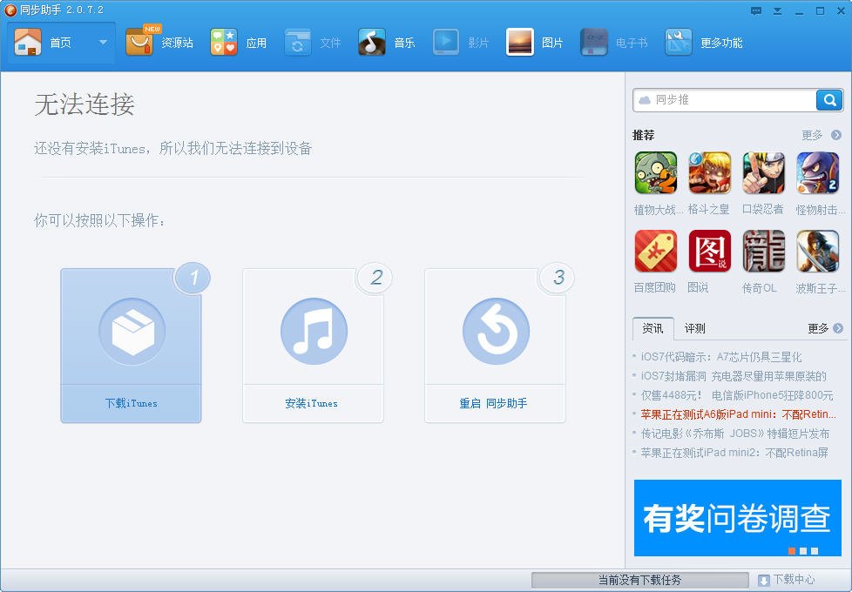The height and width of the screenshot is (592, 852).
Task: Open the 传奇OL app icon
Action: click(763, 251)
